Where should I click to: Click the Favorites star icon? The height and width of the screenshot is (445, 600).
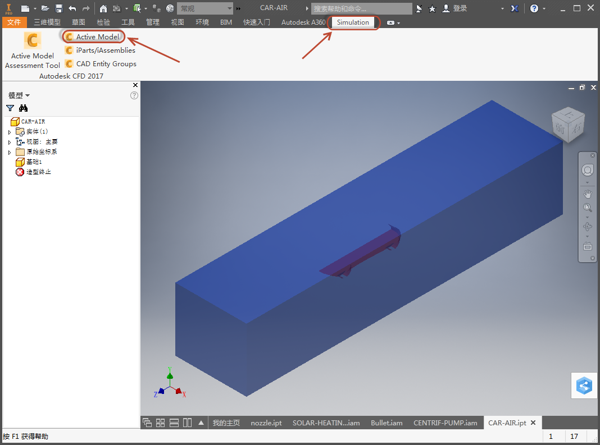(432, 8)
